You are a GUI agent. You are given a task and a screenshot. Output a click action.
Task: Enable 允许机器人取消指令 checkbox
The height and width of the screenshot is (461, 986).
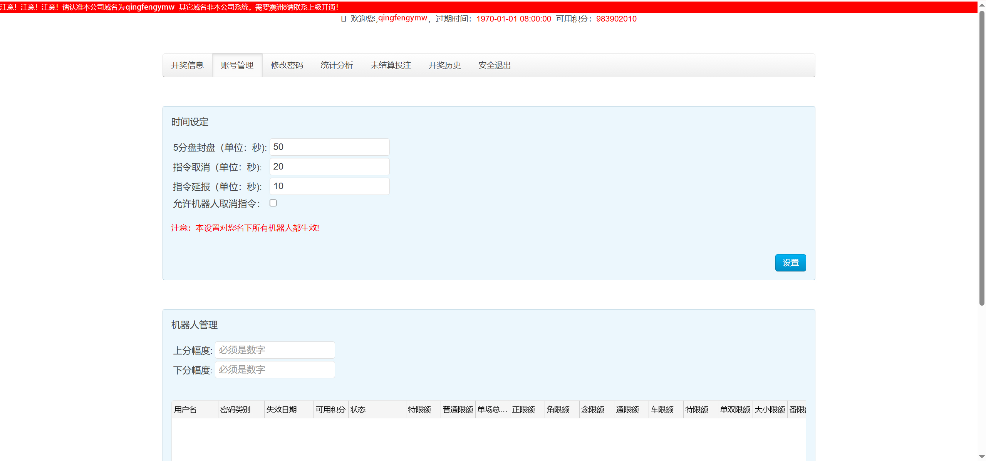click(273, 203)
